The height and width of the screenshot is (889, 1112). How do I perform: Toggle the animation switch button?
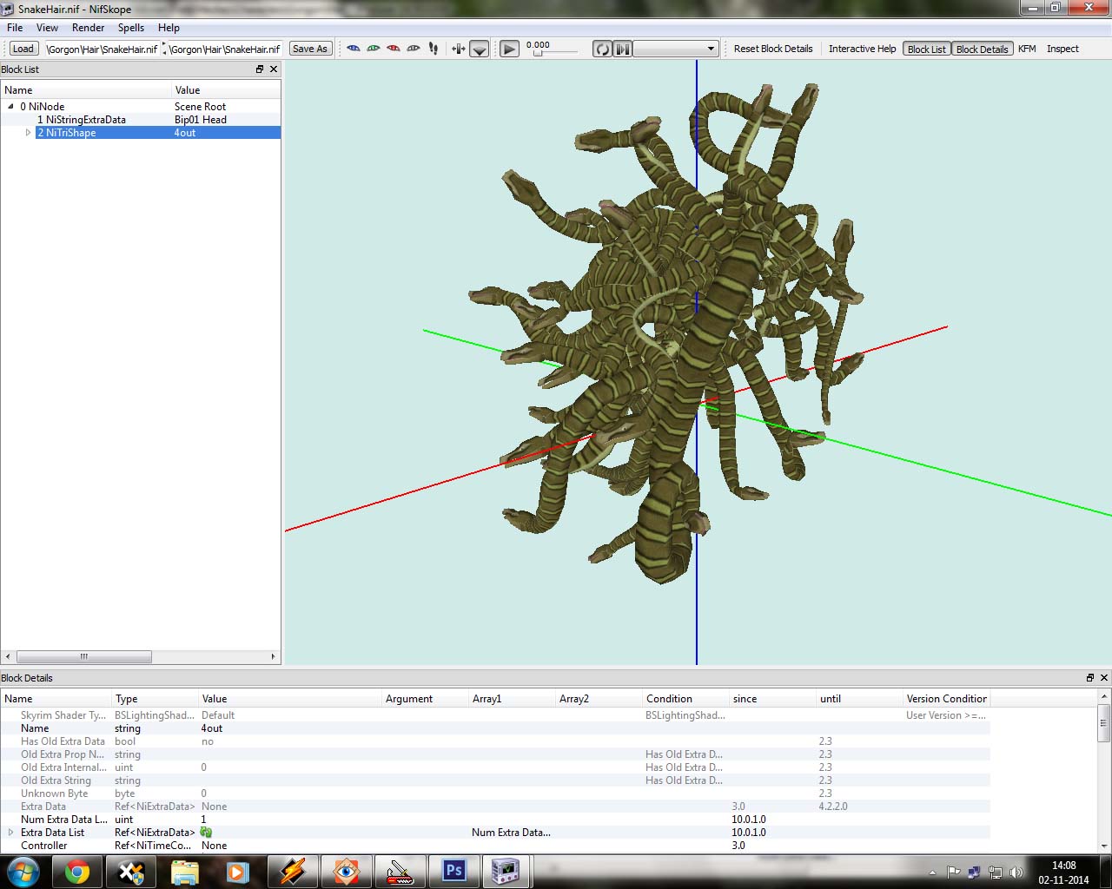[623, 49]
